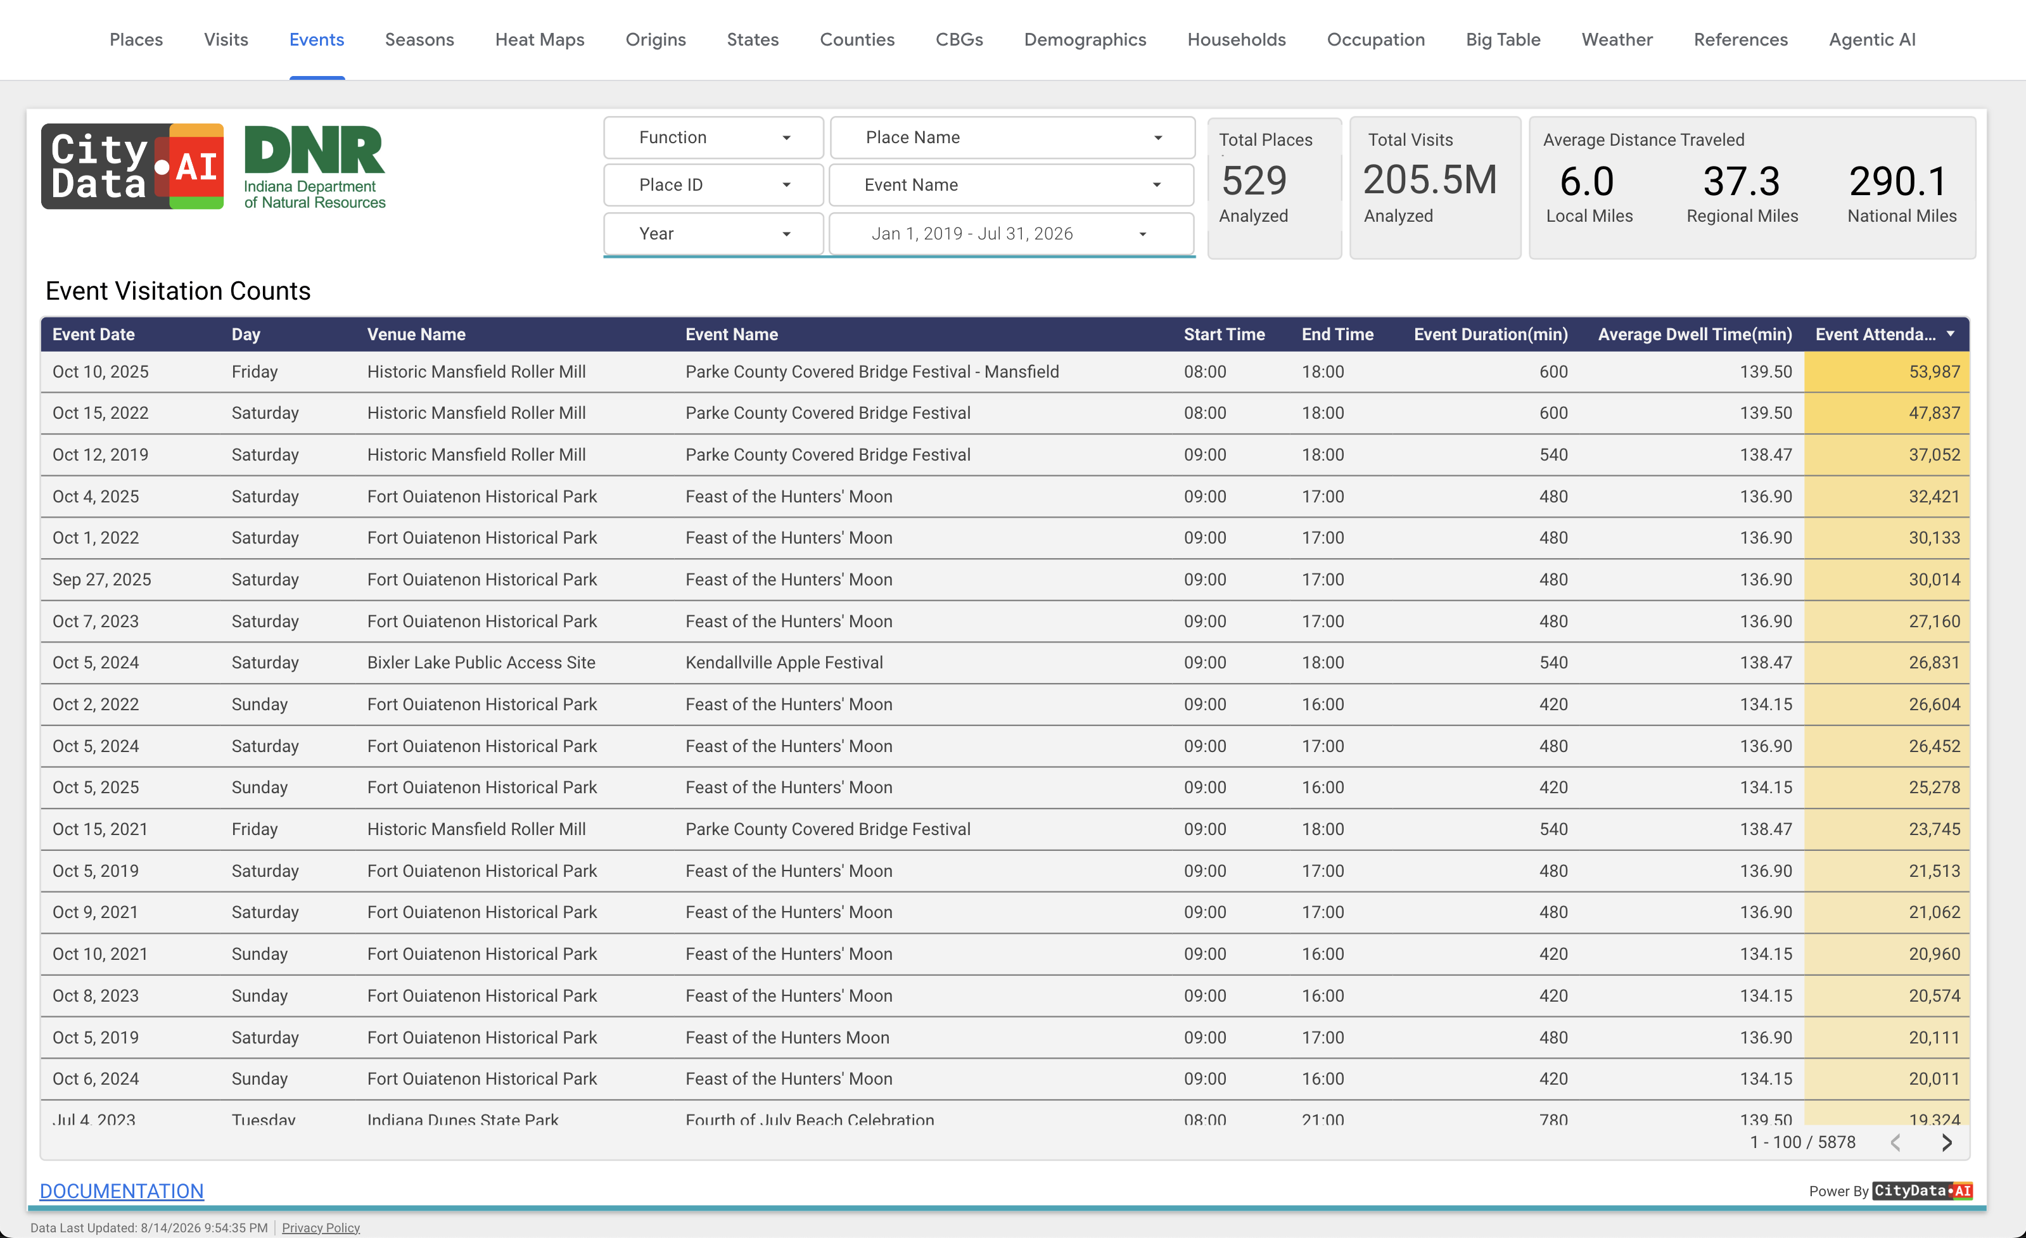
Task: Sort by Event Duration(min) header
Action: tap(1491, 334)
